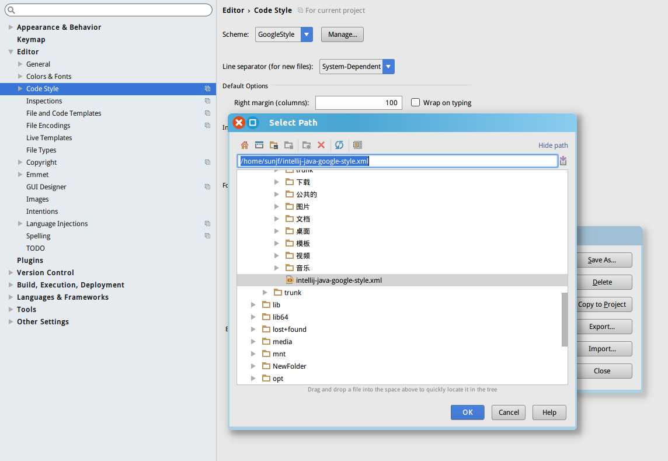This screenshot has width=668, height=461.
Task: Click project-level icon beside File and Code Templates
Action: click(207, 113)
